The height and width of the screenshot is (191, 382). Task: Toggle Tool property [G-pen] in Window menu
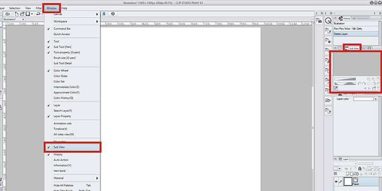[x=72, y=53]
